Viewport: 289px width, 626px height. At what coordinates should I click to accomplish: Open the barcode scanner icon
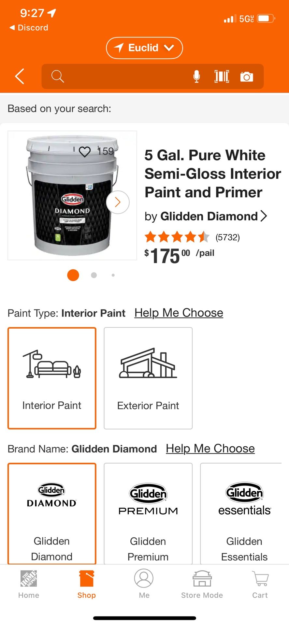(222, 77)
